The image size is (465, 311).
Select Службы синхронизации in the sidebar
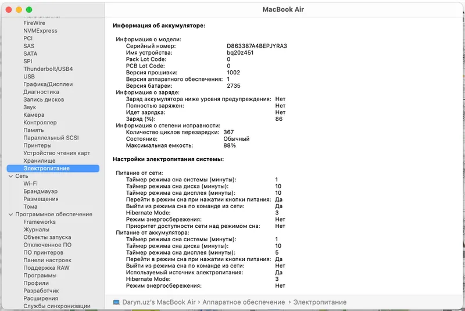pyautogui.click(x=57, y=306)
